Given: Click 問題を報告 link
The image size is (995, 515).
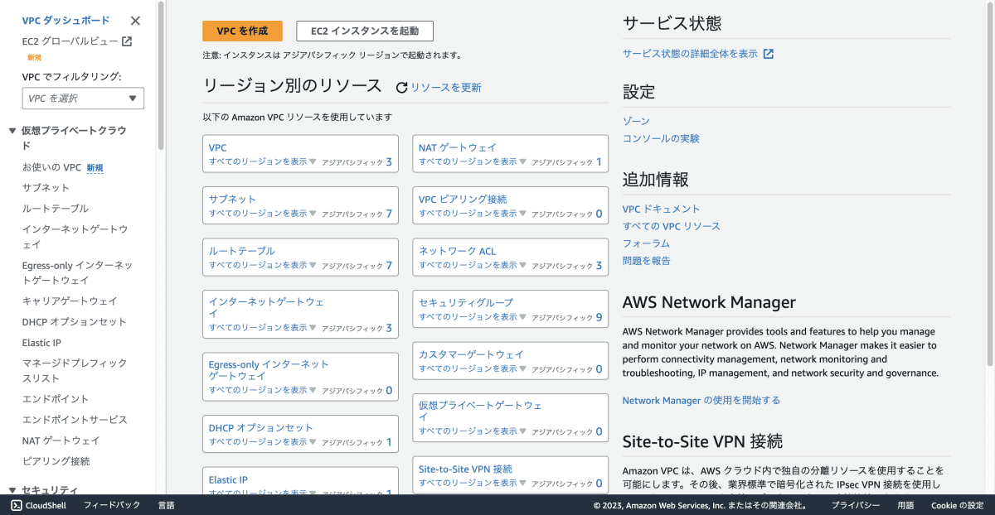Looking at the screenshot, I should [647, 261].
